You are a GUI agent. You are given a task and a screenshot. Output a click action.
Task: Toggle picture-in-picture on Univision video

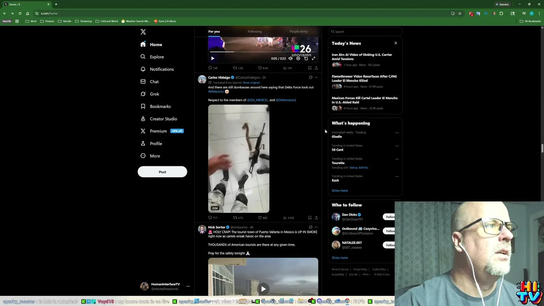306,58
